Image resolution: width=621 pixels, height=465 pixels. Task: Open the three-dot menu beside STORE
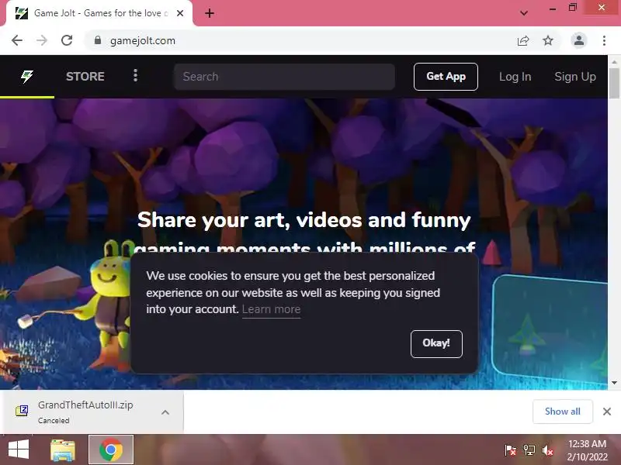point(135,75)
